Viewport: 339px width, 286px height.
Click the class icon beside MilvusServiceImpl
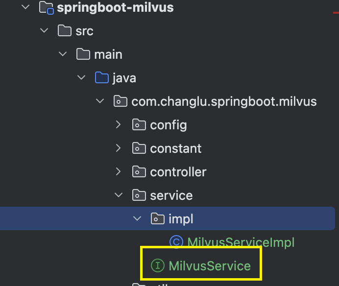tap(176, 242)
